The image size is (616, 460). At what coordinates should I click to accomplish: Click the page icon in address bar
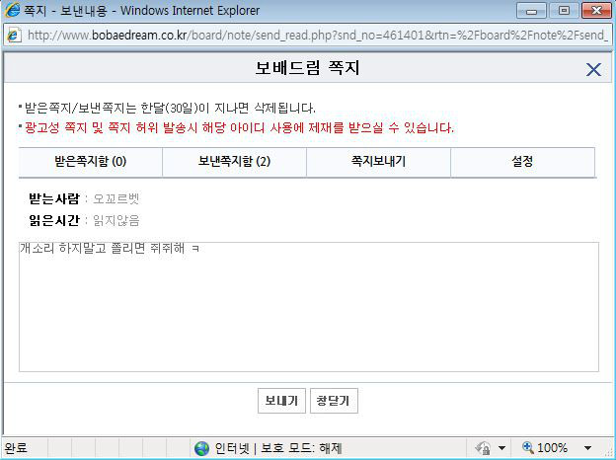coord(14,35)
